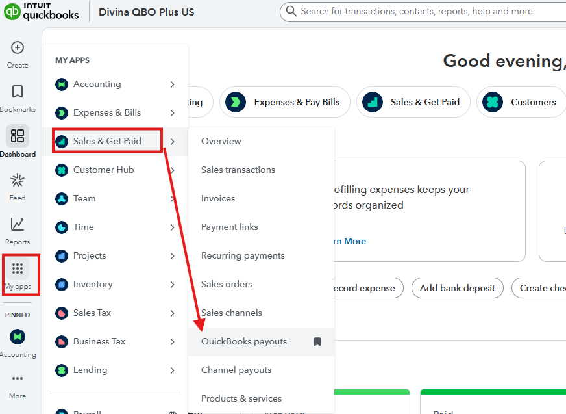Click the Customers shortcut icon
The height and width of the screenshot is (414, 566).
(x=493, y=102)
